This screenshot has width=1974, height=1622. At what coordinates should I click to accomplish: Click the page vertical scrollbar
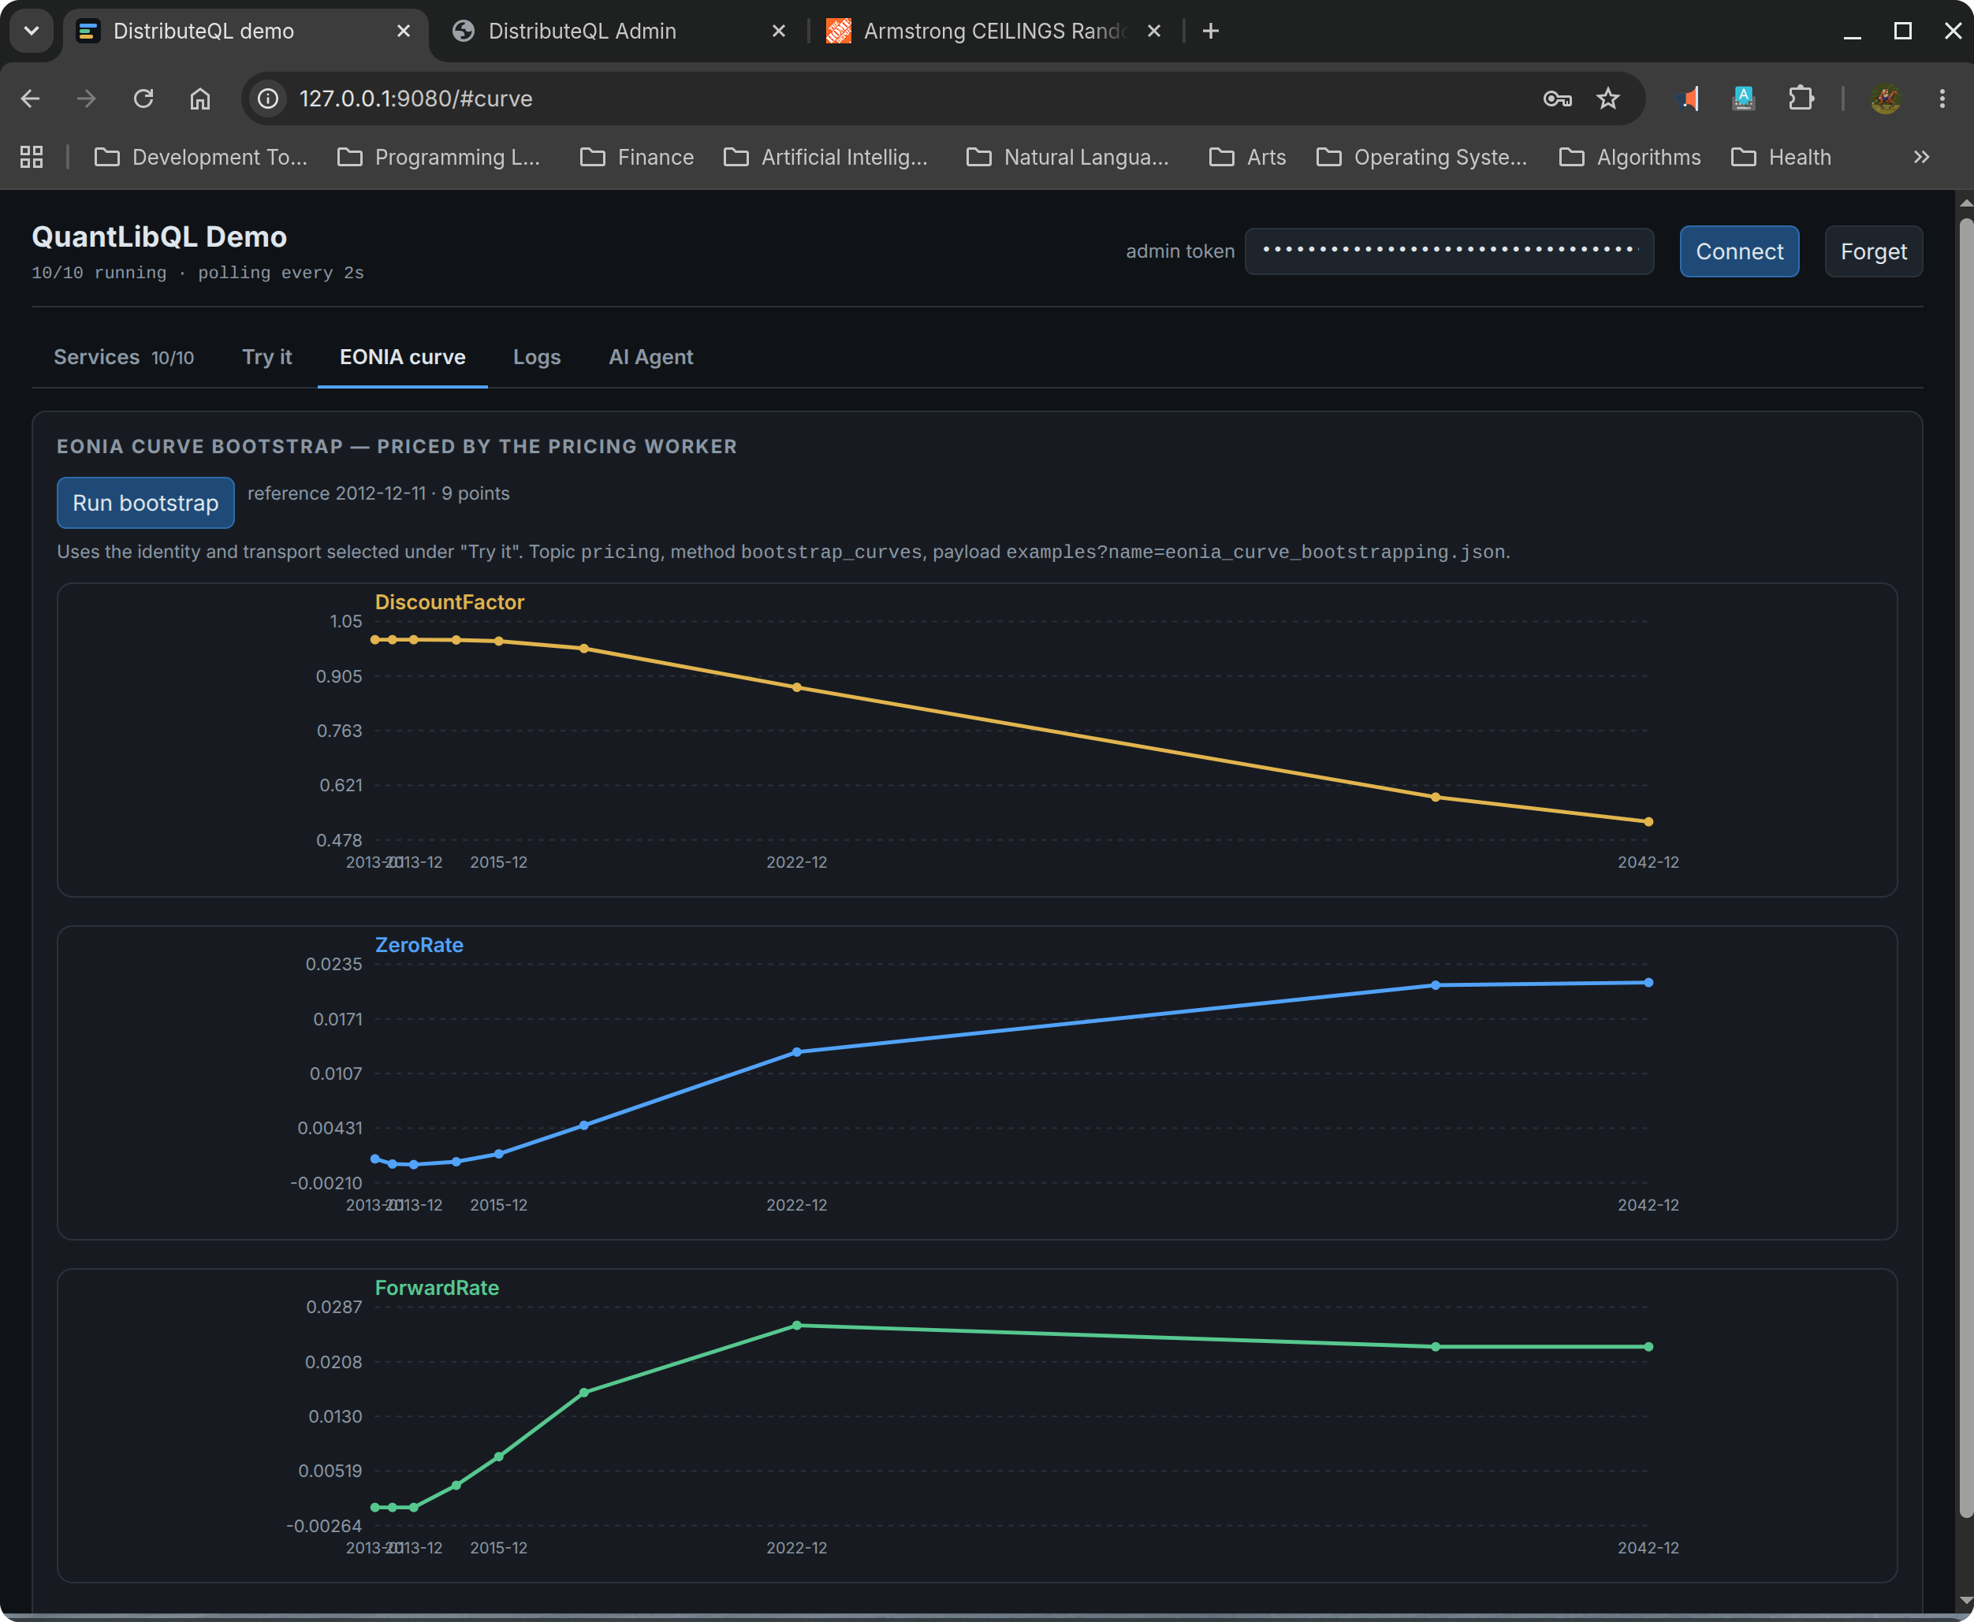[1965, 869]
